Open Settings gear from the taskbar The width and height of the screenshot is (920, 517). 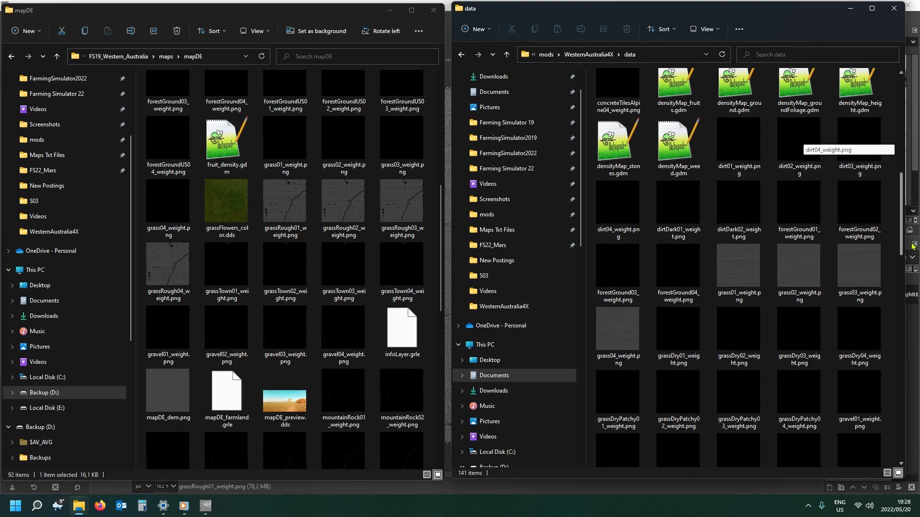click(163, 506)
